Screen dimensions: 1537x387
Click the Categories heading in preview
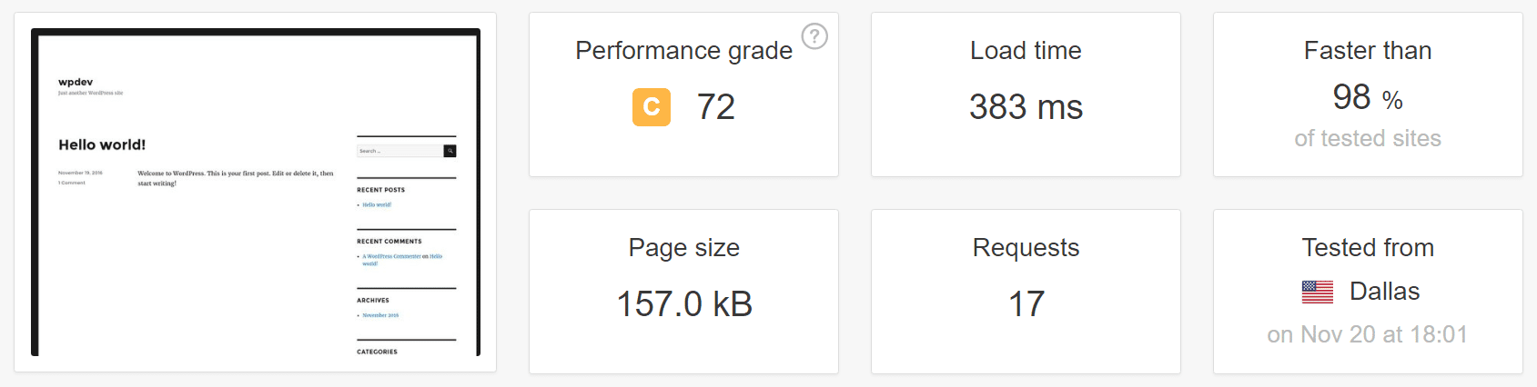pyautogui.click(x=377, y=352)
